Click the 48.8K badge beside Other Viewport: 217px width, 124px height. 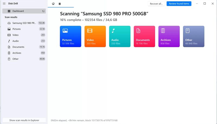(x=42, y=59)
